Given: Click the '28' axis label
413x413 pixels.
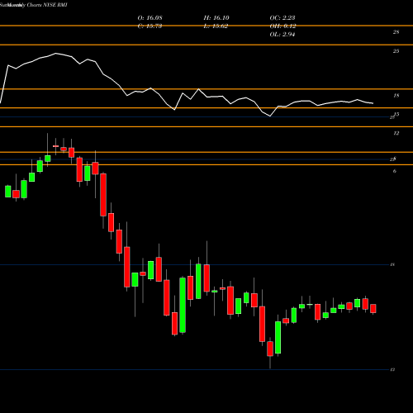Looking at the screenshot, I should click(396, 32).
